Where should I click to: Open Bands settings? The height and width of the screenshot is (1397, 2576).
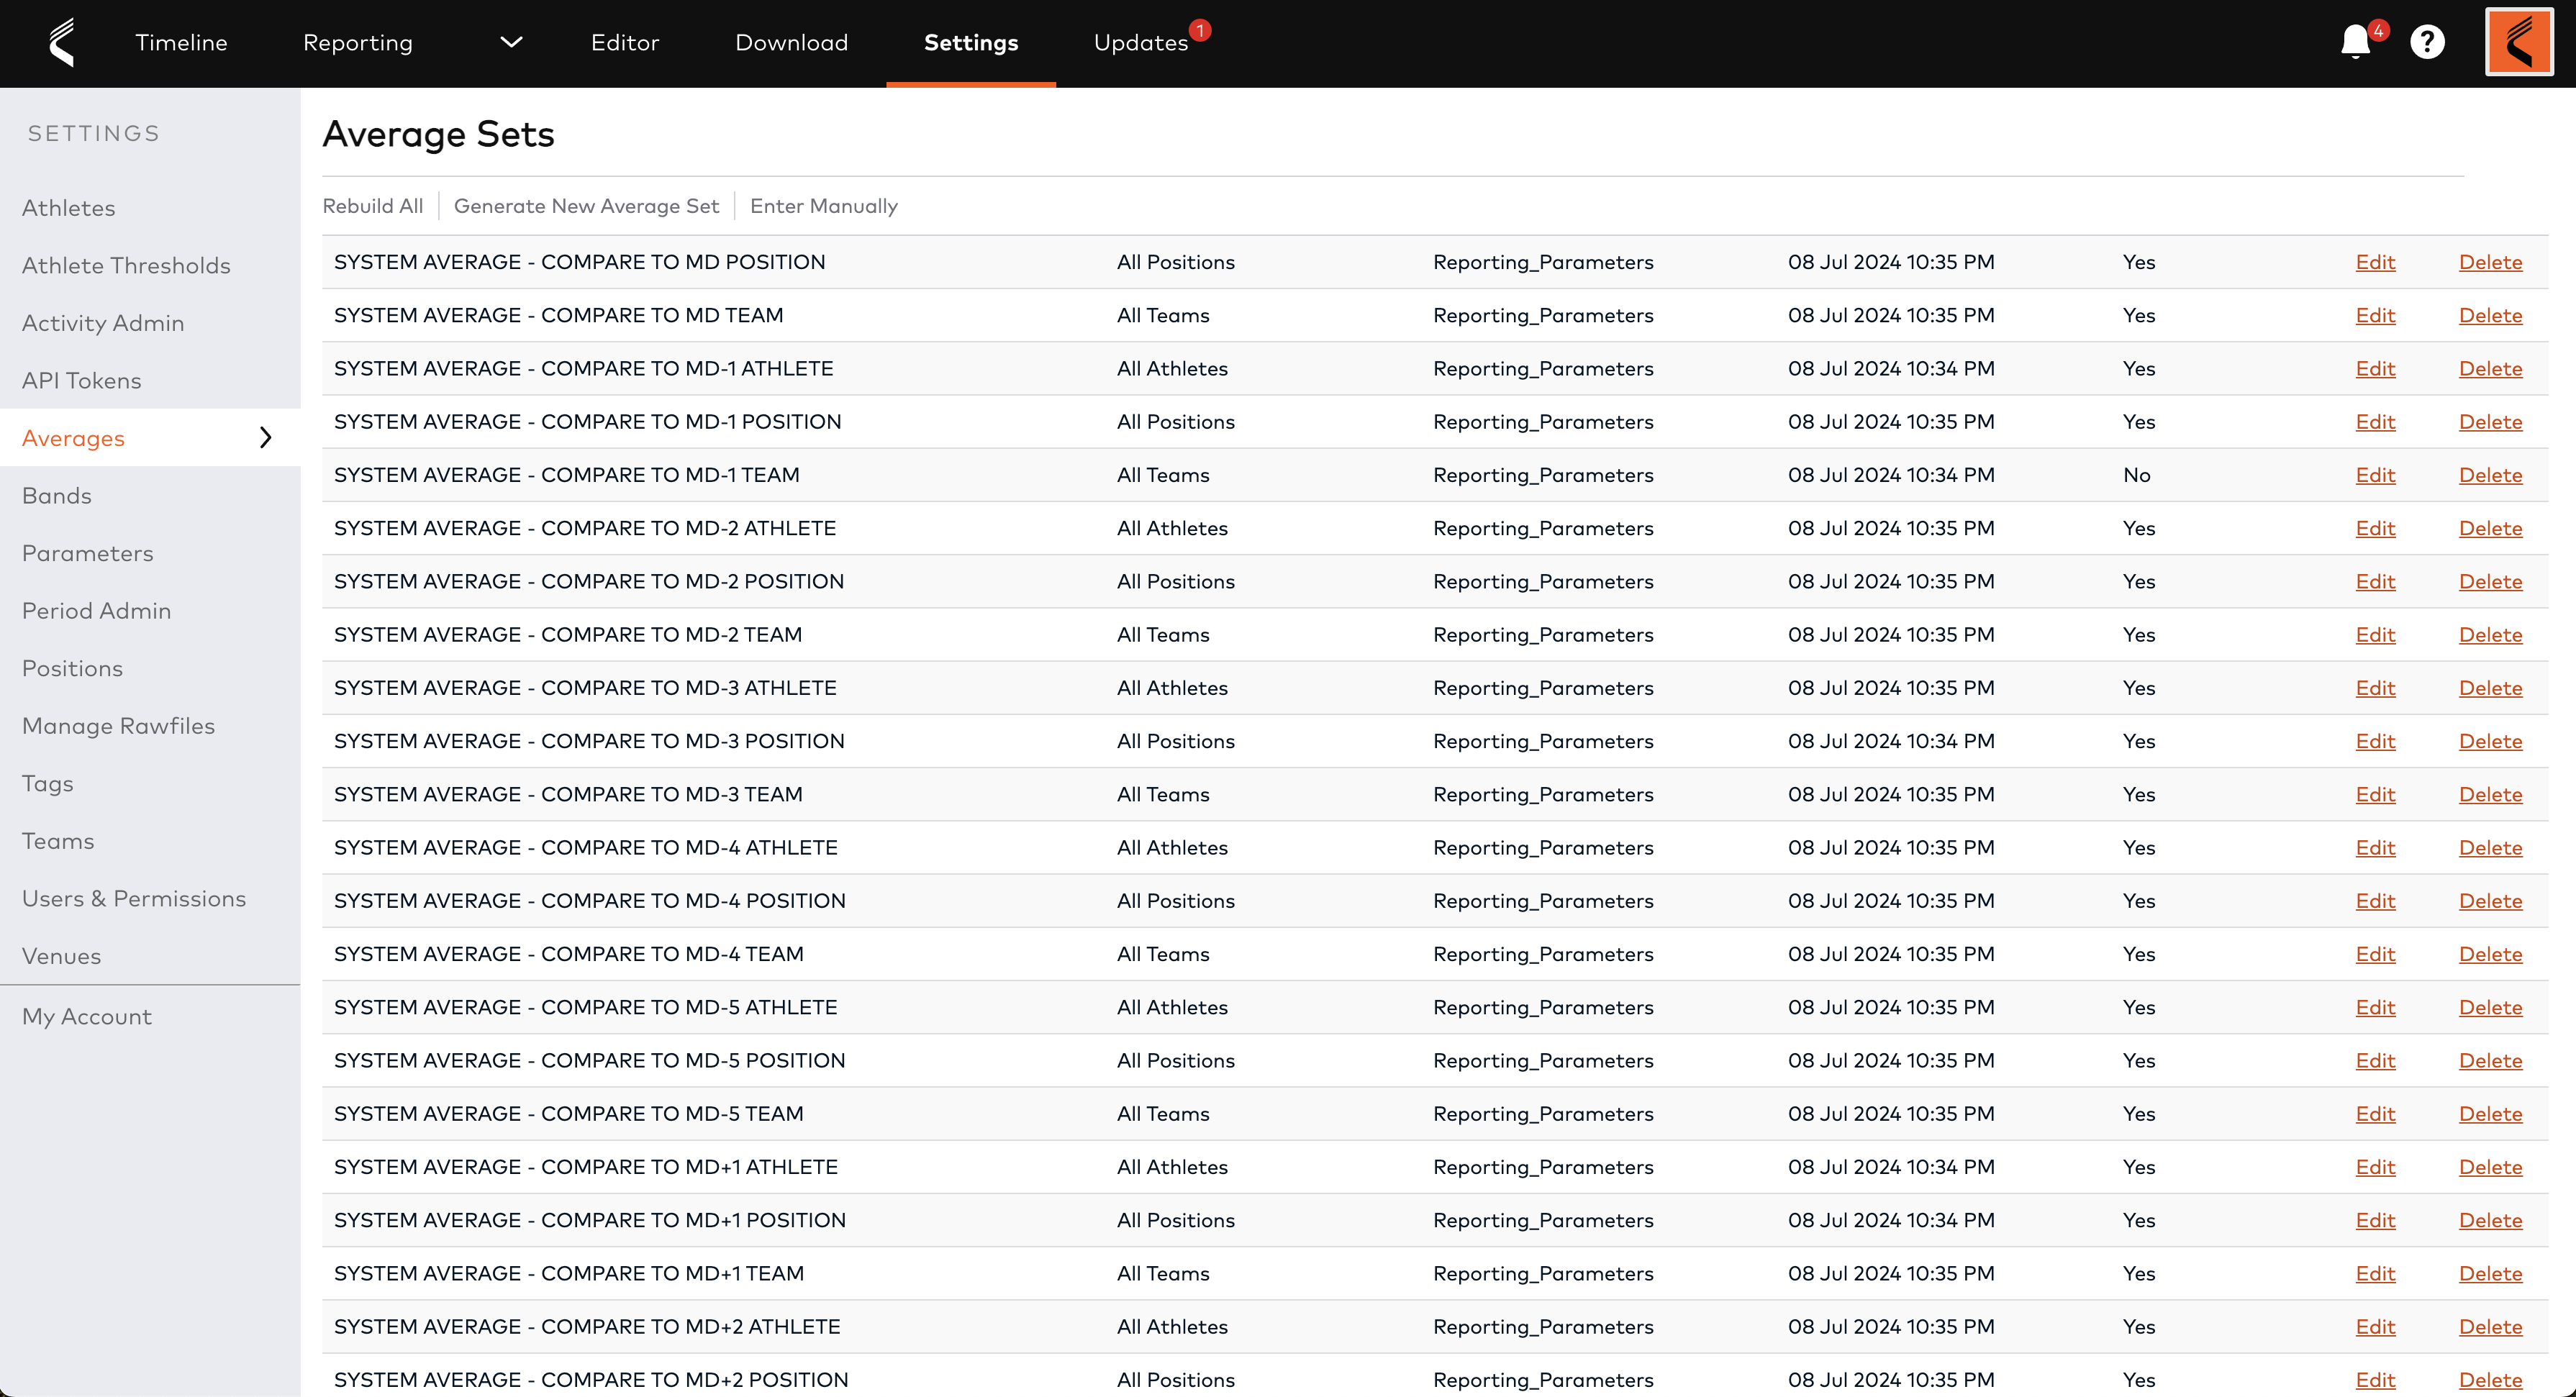[x=57, y=496]
